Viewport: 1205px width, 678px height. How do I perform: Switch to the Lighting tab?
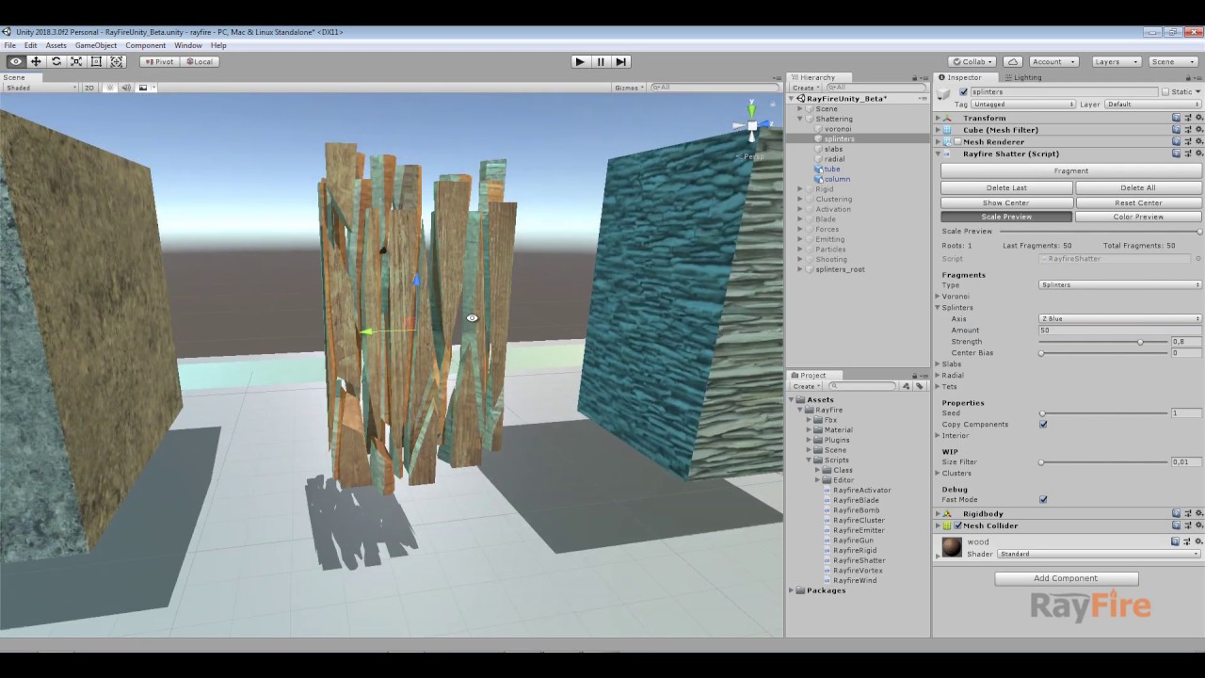point(1022,77)
